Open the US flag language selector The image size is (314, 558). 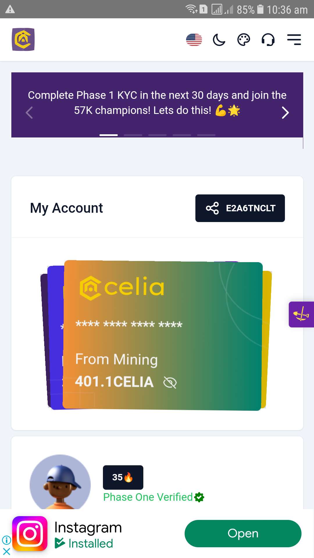pyautogui.click(x=194, y=40)
